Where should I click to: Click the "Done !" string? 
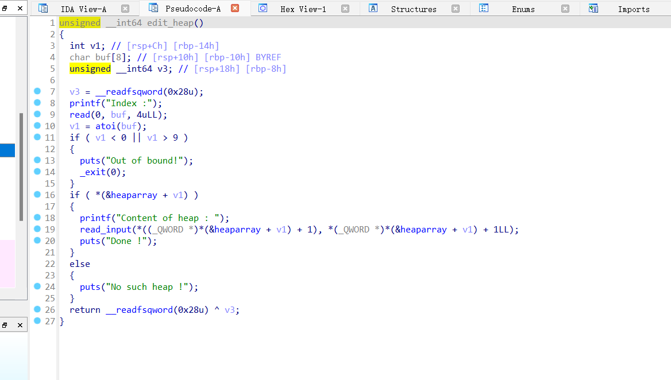[x=129, y=241]
